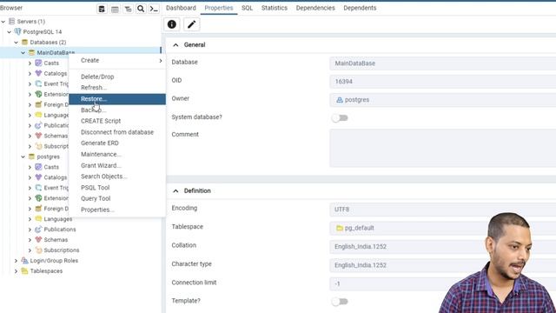Click Schemas icon under postgres database
Image resolution: width=556 pixels, height=313 pixels.
[x=38, y=240]
